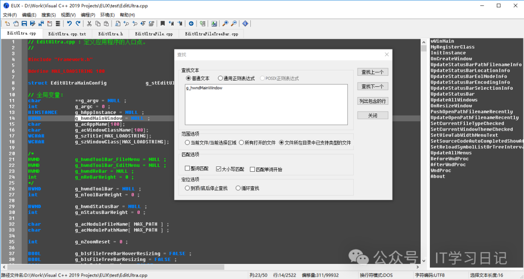The width and height of the screenshot is (524, 279).
Task: Click the blue diamond info icon
Action: click(x=246, y=23)
